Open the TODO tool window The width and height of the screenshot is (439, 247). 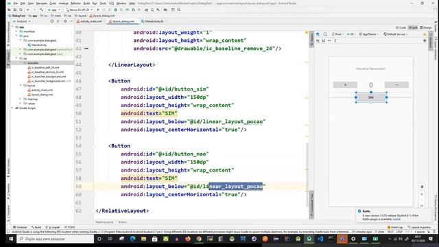[70, 227]
